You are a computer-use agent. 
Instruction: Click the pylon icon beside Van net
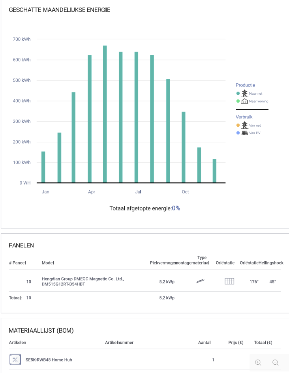click(x=244, y=125)
